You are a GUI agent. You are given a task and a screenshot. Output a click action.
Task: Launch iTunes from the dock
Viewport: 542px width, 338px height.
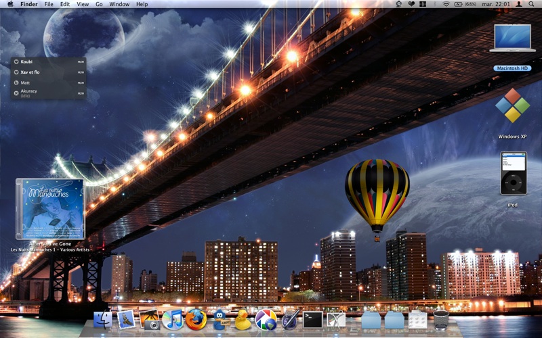click(173, 319)
